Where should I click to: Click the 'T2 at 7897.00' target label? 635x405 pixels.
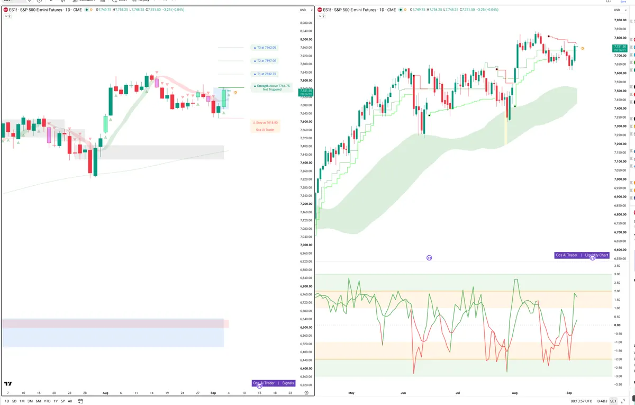265,61
